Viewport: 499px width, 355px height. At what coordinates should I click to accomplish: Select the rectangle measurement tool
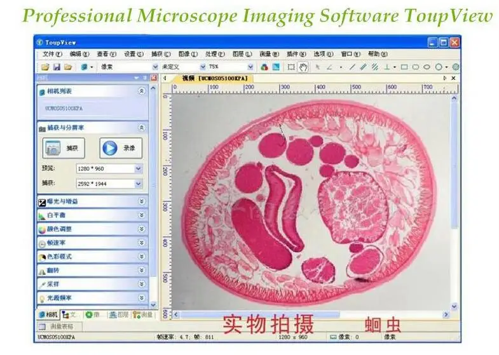tap(404, 67)
